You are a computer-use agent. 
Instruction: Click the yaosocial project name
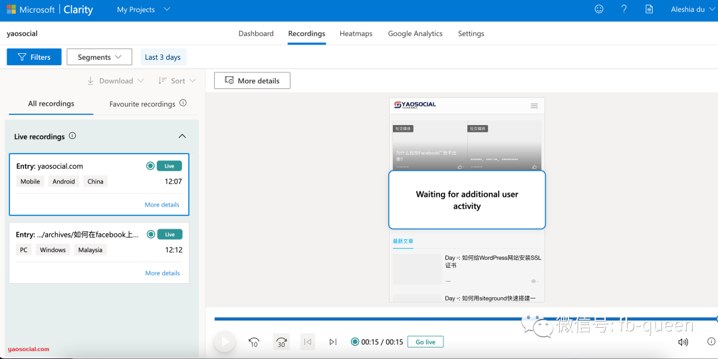click(x=22, y=33)
